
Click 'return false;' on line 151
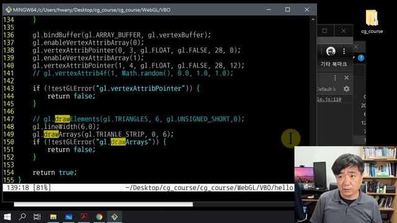pyautogui.click(x=71, y=150)
